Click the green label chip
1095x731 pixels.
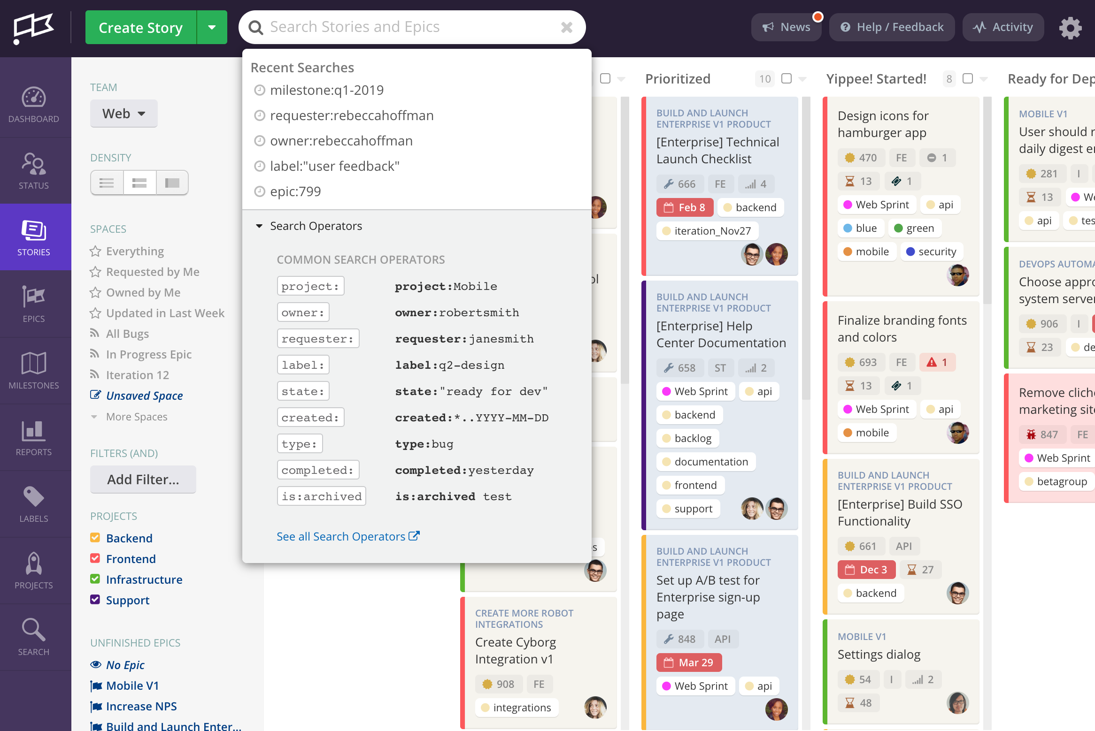coord(914,228)
